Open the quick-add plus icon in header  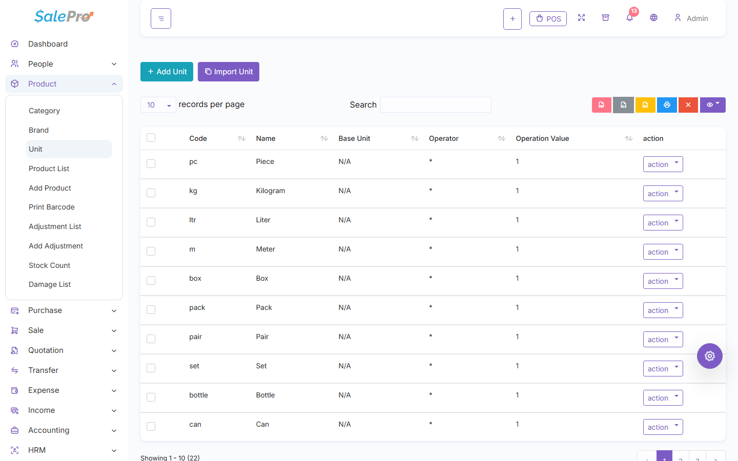click(512, 19)
